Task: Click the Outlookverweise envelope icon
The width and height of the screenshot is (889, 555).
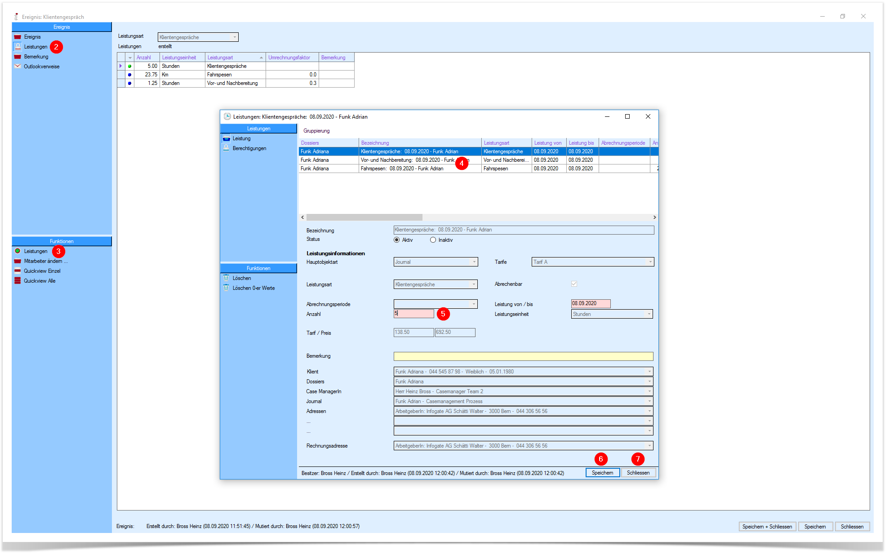Action: tap(18, 67)
